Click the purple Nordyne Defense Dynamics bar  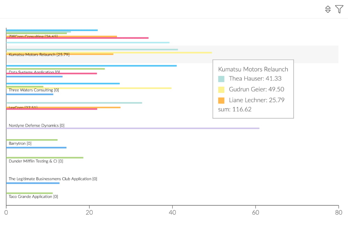tap(133, 128)
